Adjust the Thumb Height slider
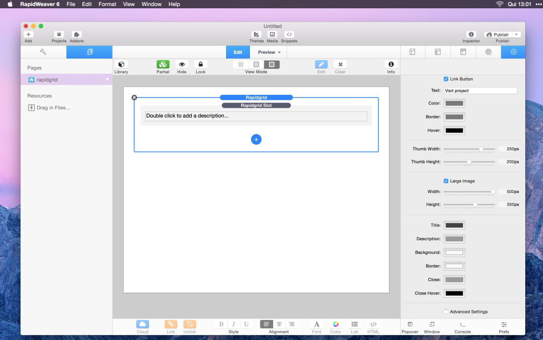The image size is (543, 340). 469,162
